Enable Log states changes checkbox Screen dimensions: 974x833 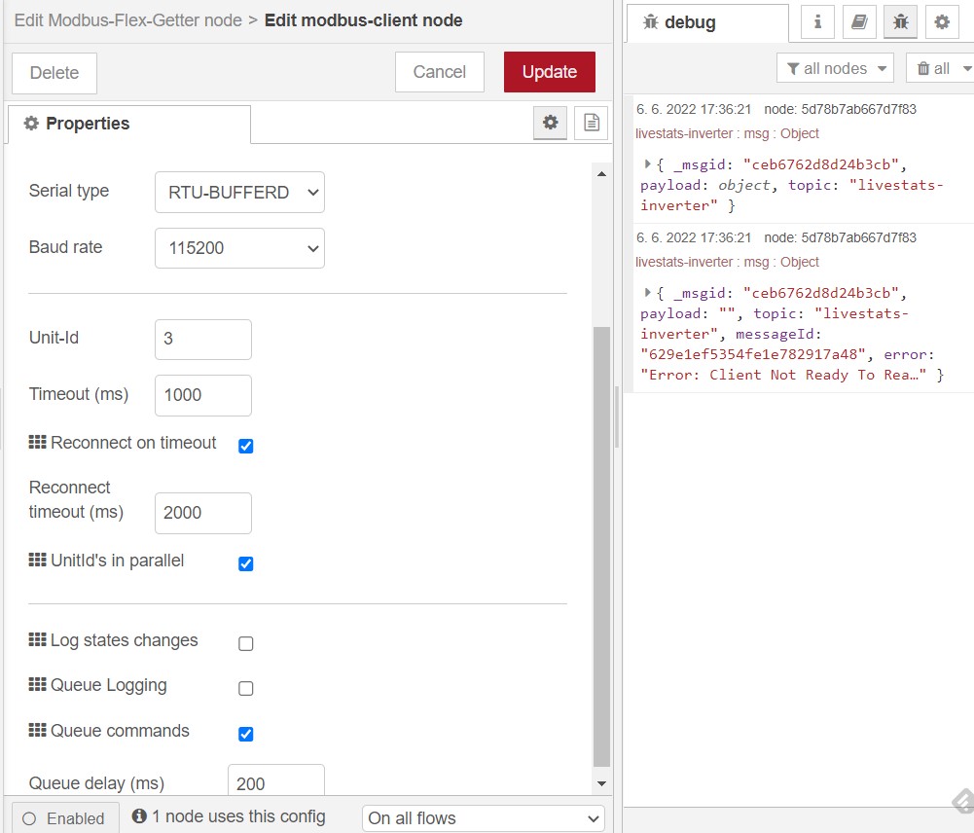pos(246,643)
